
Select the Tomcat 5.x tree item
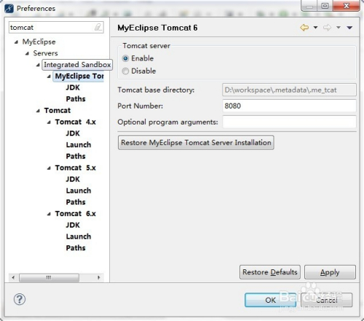pyautogui.click(x=75, y=167)
